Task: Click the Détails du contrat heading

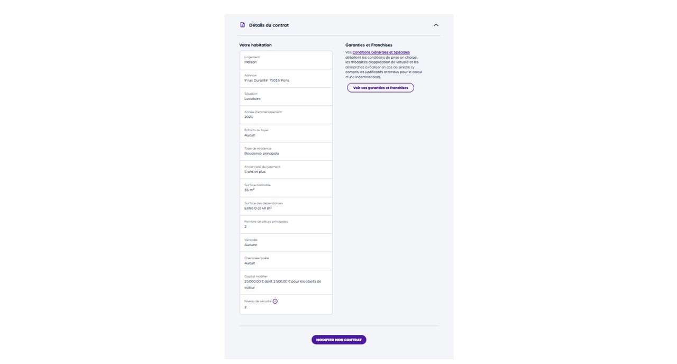Action: (x=269, y=25)
